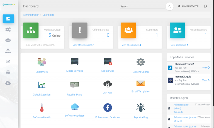The width and height of the screenshot is (214, 128).
Task: Open System Config gear icon
Action: [140, 62]
